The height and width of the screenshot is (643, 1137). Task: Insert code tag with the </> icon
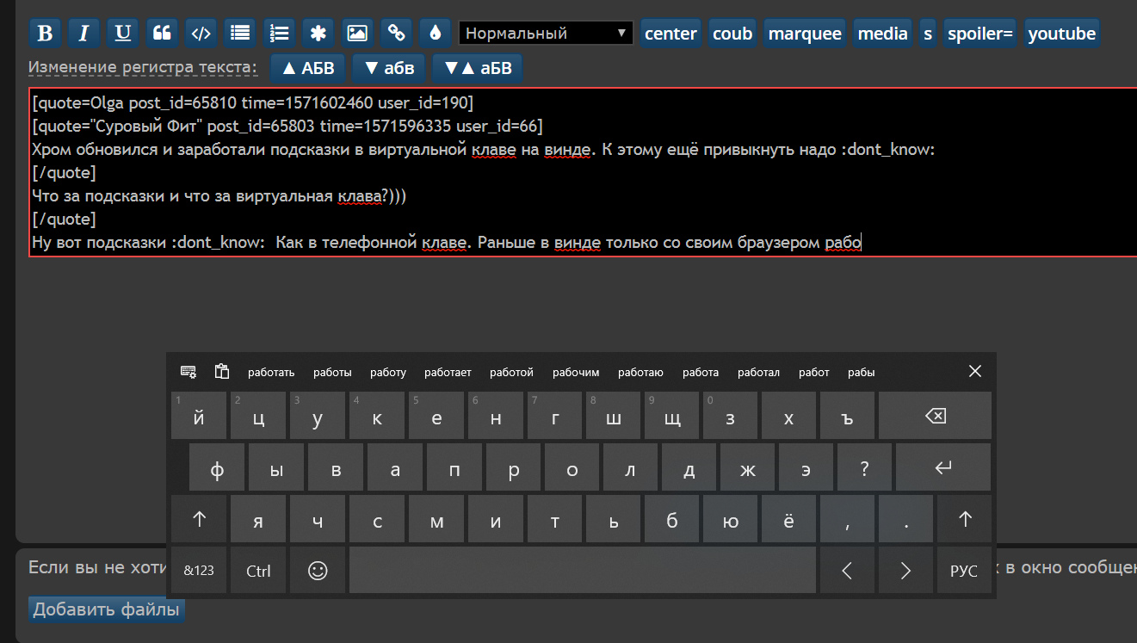point(201,34)
